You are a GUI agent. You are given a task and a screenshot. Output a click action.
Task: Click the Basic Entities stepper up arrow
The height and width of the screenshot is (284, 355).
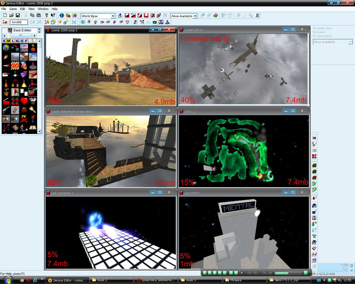pyautogui.click(x=39, y=29)
